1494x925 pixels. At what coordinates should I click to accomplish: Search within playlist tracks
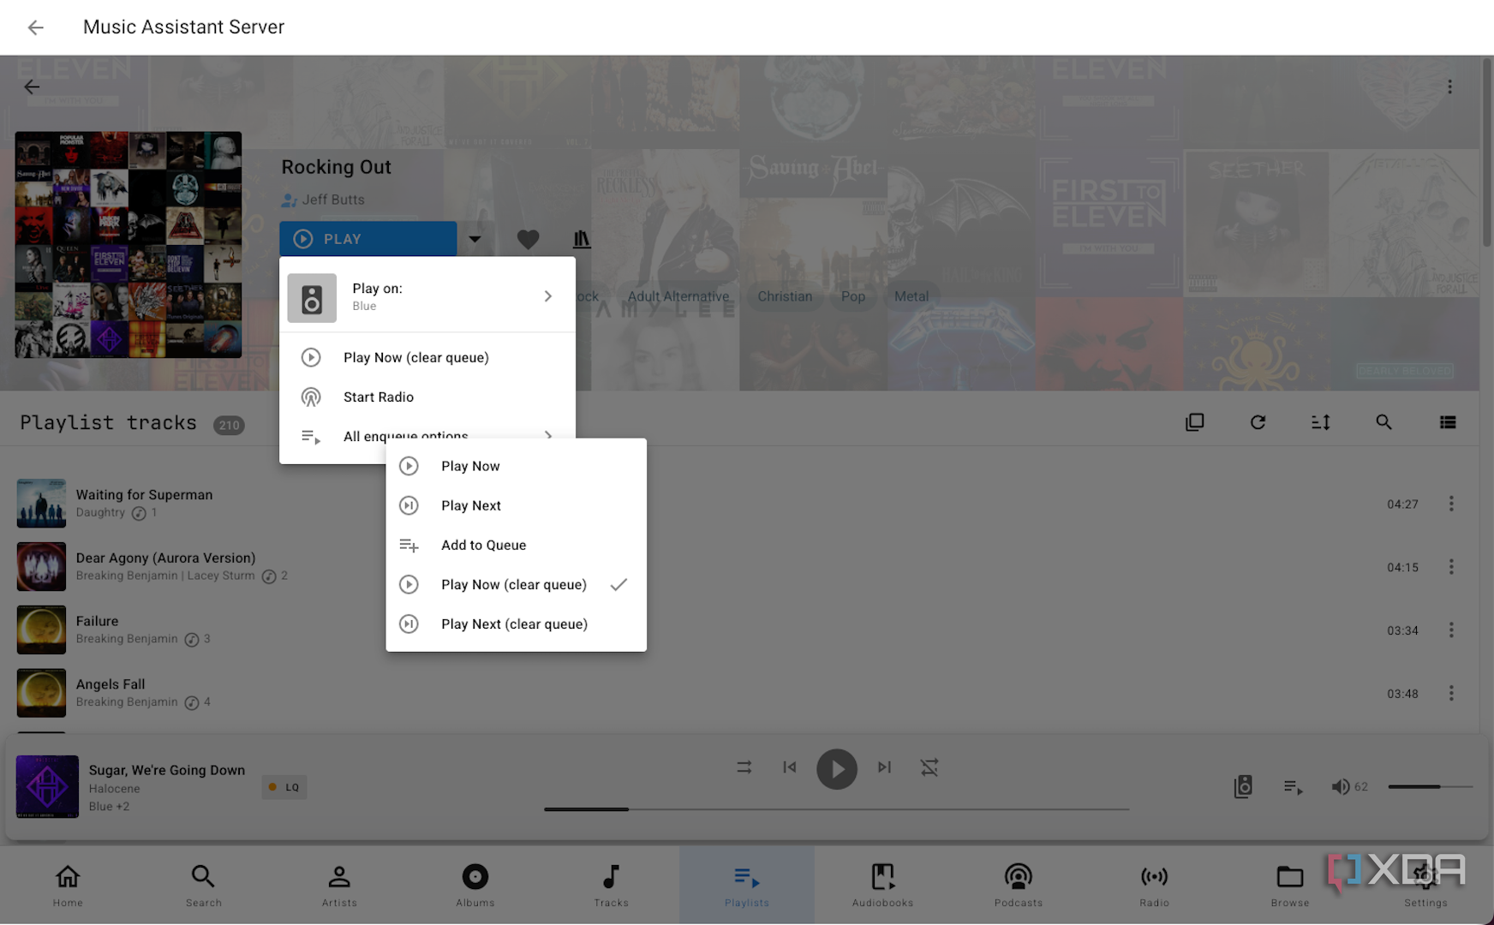[x=1383, y=422]
